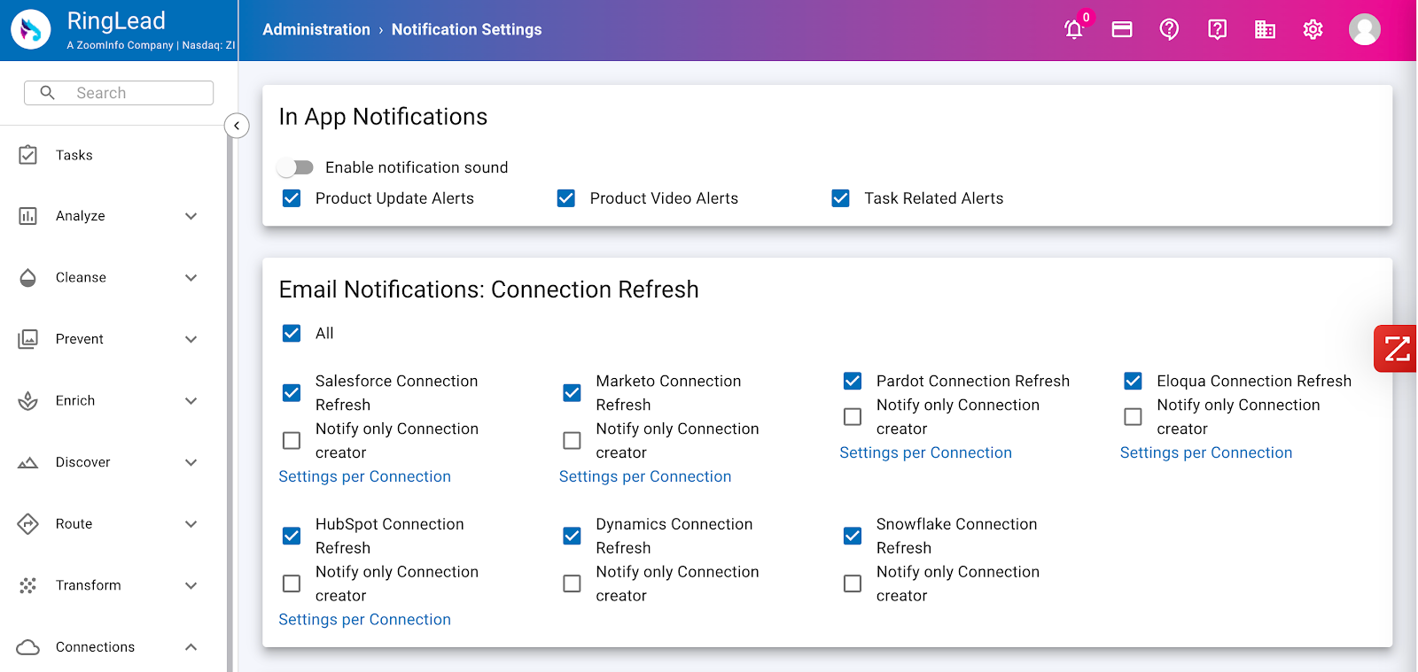
Task: Click the red ZoomInfo side widget
Action: (1396, 349)
